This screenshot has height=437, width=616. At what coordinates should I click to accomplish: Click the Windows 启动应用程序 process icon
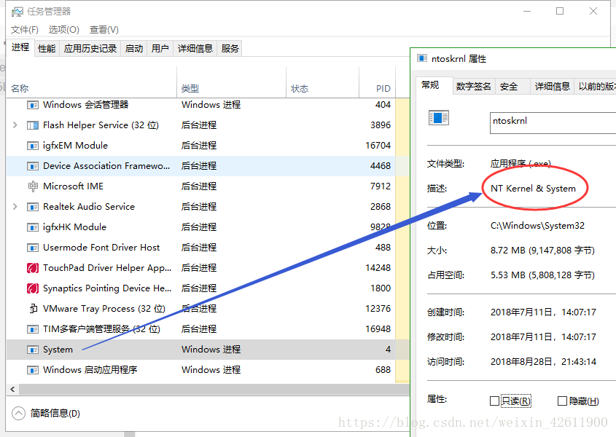(x=33, y=370)
